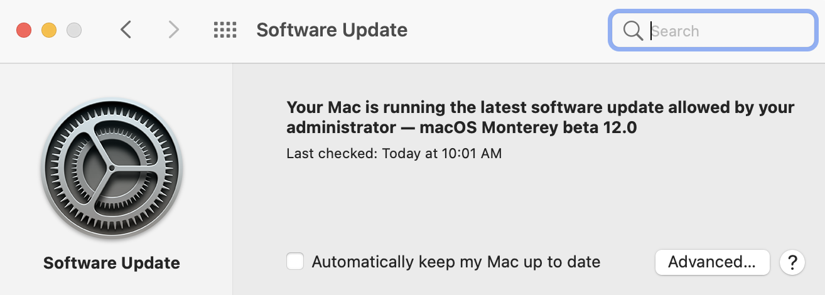Viewport: 825px width, 295px height.
Task: Click empty toolbar space right of the title
Action: pyautogui.click(x=509, y=30)
